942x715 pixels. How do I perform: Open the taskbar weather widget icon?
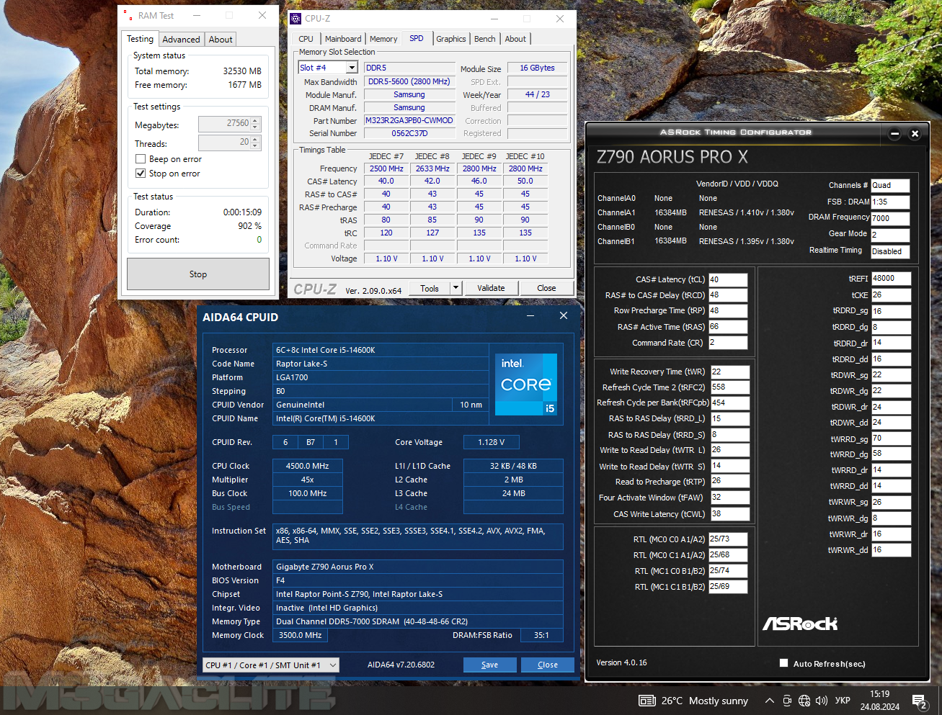click(x=646, y=701)
